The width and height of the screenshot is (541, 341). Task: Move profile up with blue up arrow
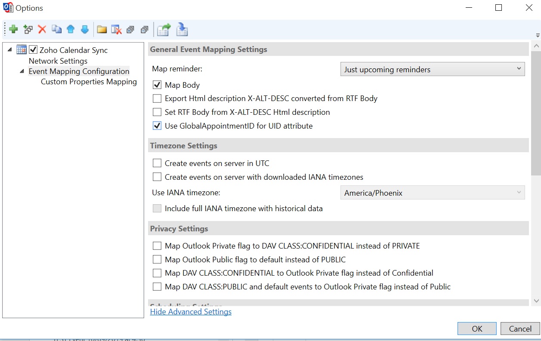coord(71,29)
